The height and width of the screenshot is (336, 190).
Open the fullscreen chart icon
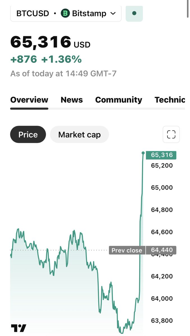[171, 134]
